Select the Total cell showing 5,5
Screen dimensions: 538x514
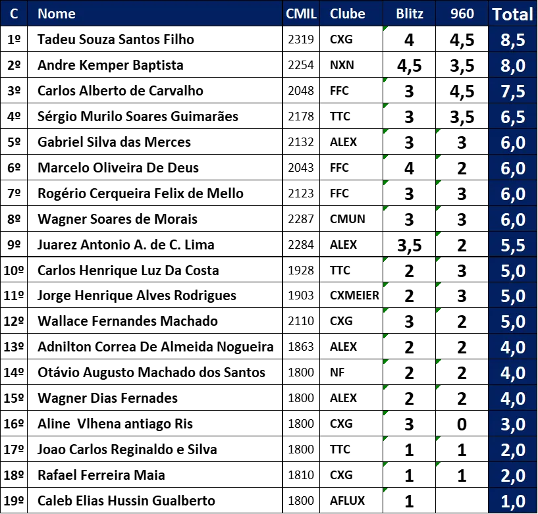click(x=513, y=245)
